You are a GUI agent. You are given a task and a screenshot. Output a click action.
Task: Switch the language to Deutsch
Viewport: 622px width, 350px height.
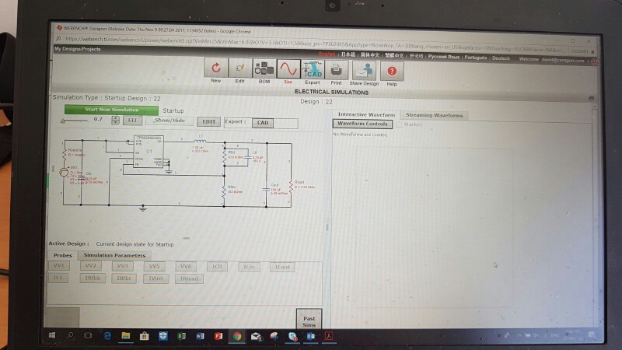[x=501, y=58]
